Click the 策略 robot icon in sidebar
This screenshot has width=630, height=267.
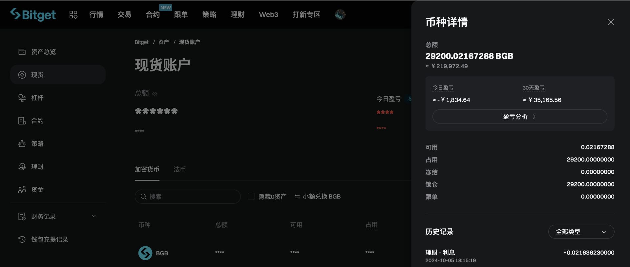click(22, 143)
